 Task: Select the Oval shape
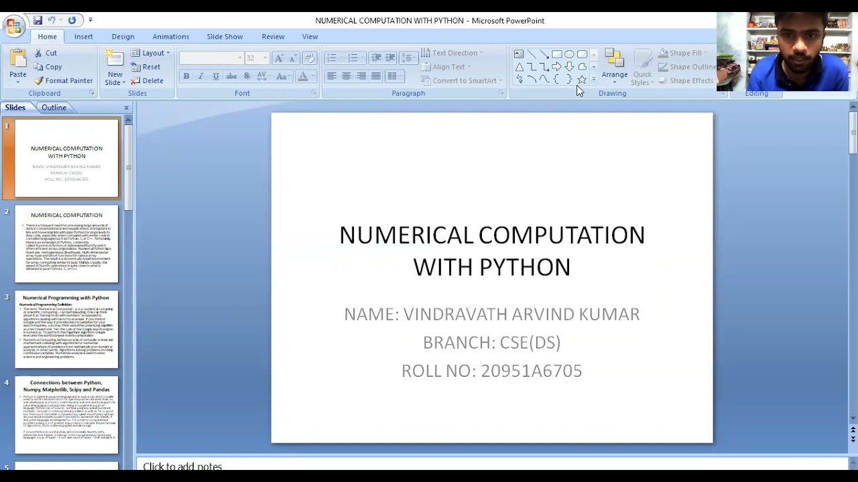569,54
